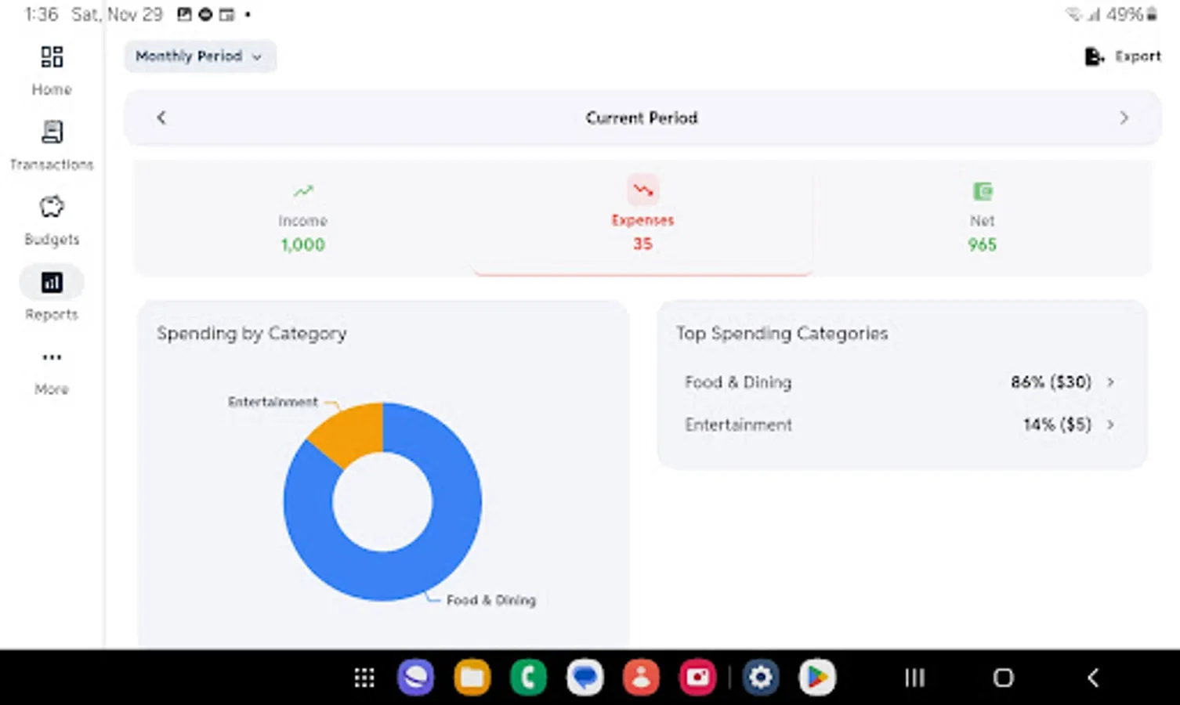
Task: Navigate to the previous period with left chevron
Action: (161, 117)
